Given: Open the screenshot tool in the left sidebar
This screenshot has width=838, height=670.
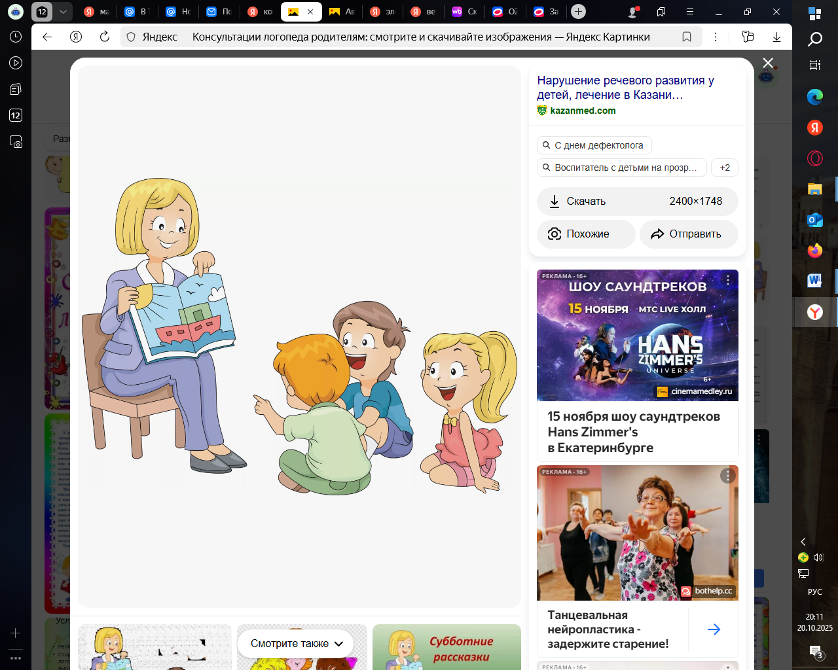Looking at the screenshot, I should pos(16,141).
